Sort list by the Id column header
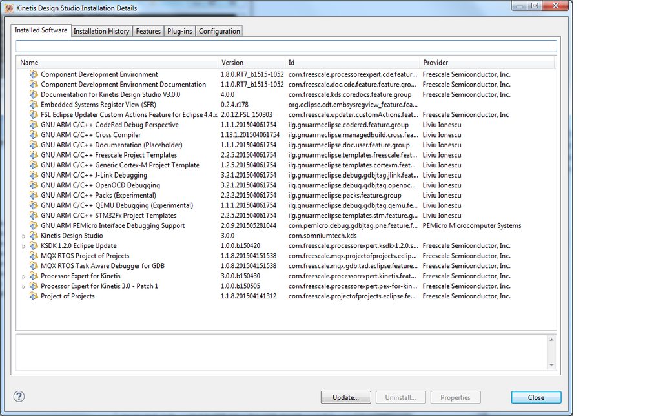 [352, 63]
